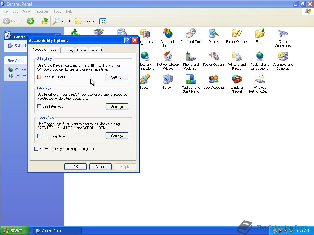Switch to the Mouse tab

[82, 50]
